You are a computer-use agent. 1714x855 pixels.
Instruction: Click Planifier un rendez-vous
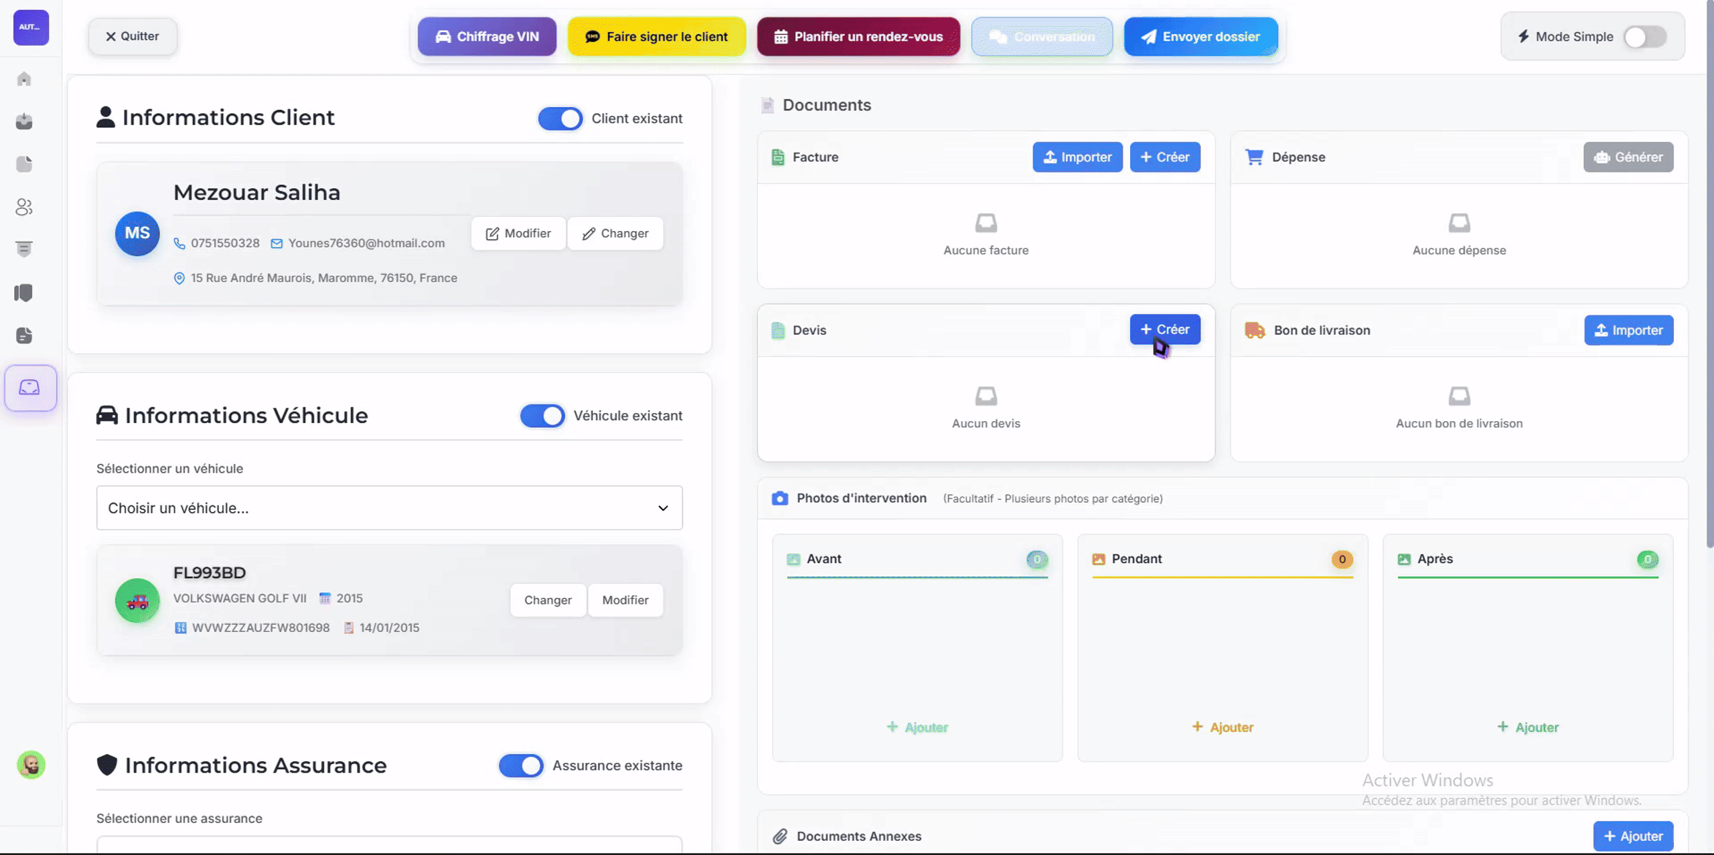click(x=858, y=37)
